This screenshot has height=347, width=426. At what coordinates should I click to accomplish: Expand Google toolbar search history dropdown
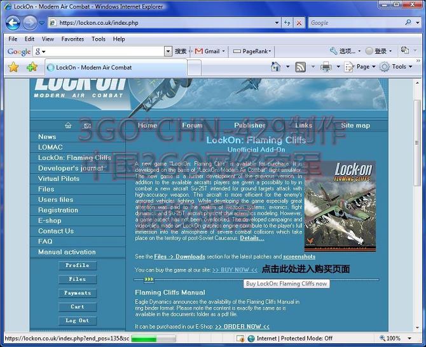[x=168, y=51]
